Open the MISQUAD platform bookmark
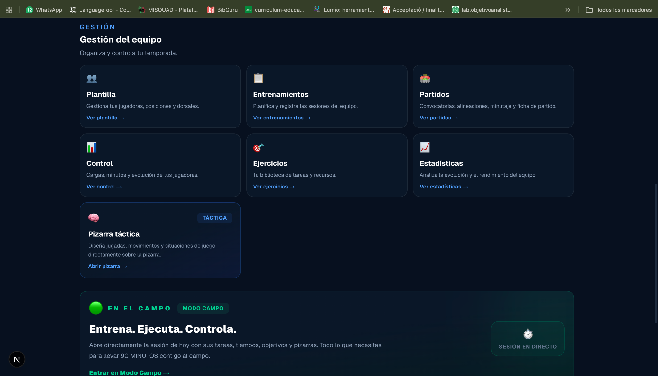The image size is (658, 376). coord(168,10)
